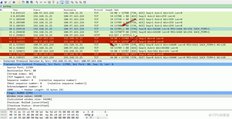
Task: Sort by the Destination column header
Action: (x=70, y=10)
